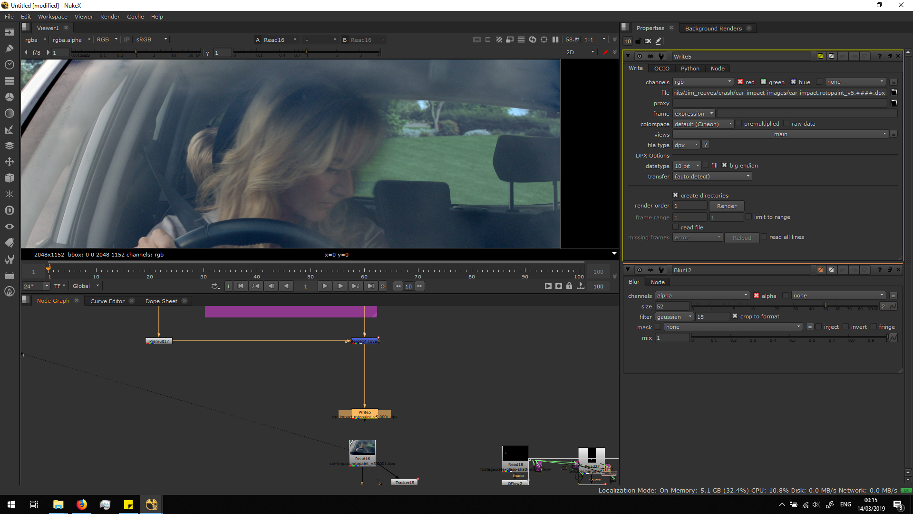Open the Time nodes clock icon
The width and height of the screenshot is (913, 514).
(9, 64)
